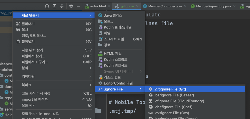Click the .ignore File .i* icon
Image resolution: width=250 pixels, height=119 pixels.
click(x=100, y=89)
